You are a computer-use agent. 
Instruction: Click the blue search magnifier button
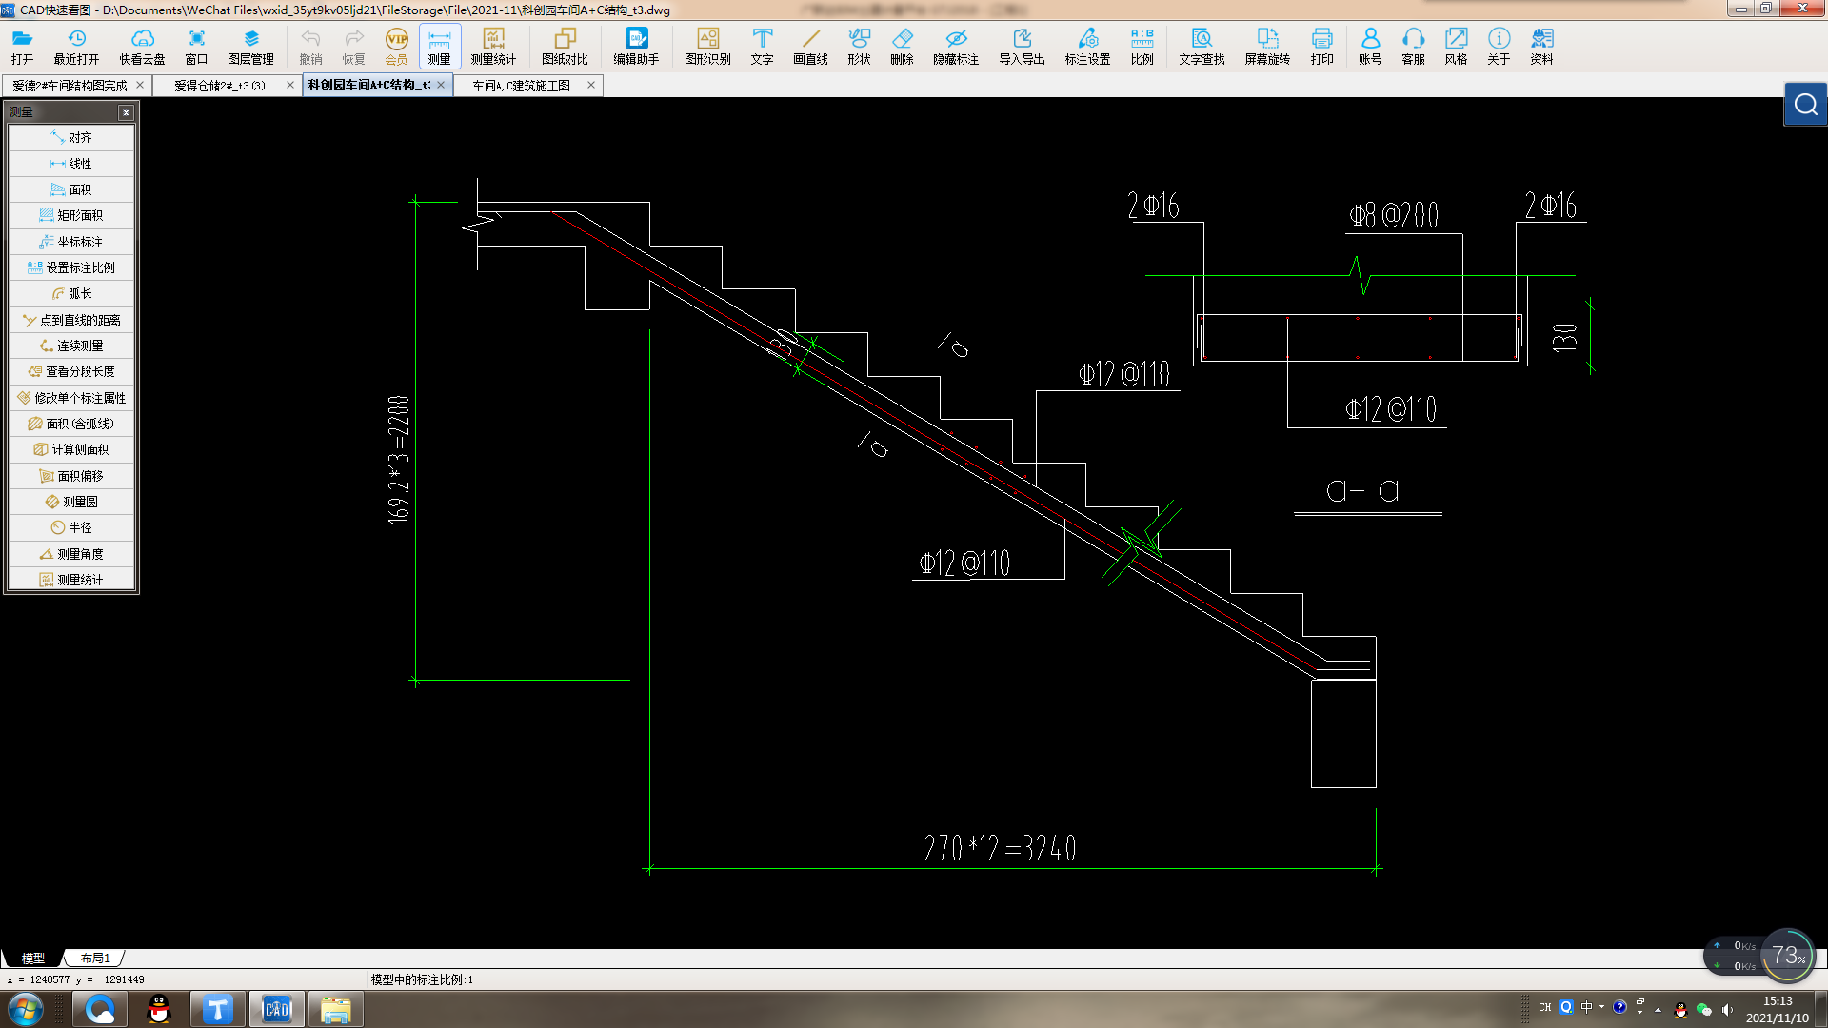pyautogui.click(x=1805, y=105)
